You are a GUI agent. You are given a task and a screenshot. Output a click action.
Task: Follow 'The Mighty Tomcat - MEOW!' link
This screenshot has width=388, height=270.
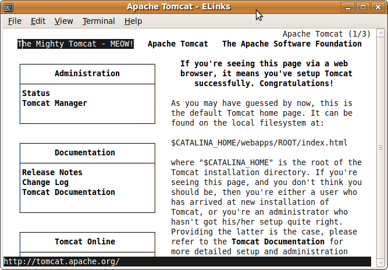[x=76, y=44]
